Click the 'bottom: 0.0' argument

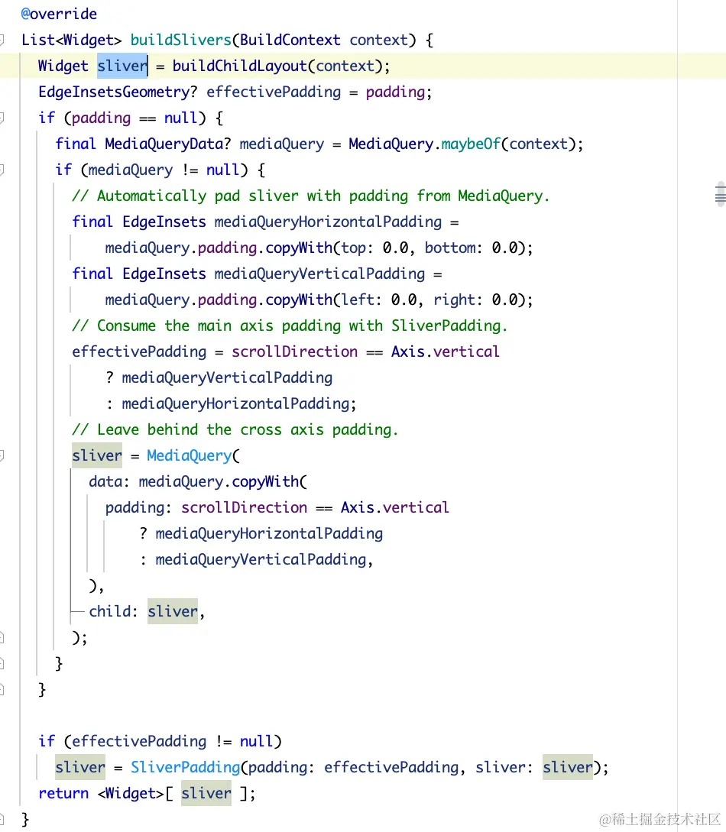tap(471, 248)
